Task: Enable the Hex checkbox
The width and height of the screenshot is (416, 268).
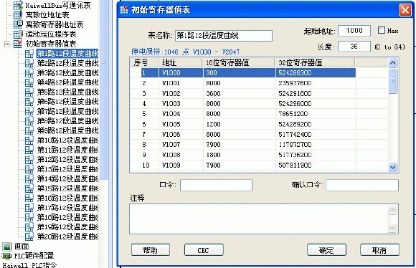Action: (382, 30)
